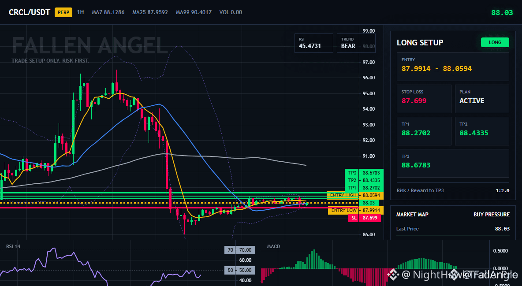Click the PLAN ACTIVE card

482,99
